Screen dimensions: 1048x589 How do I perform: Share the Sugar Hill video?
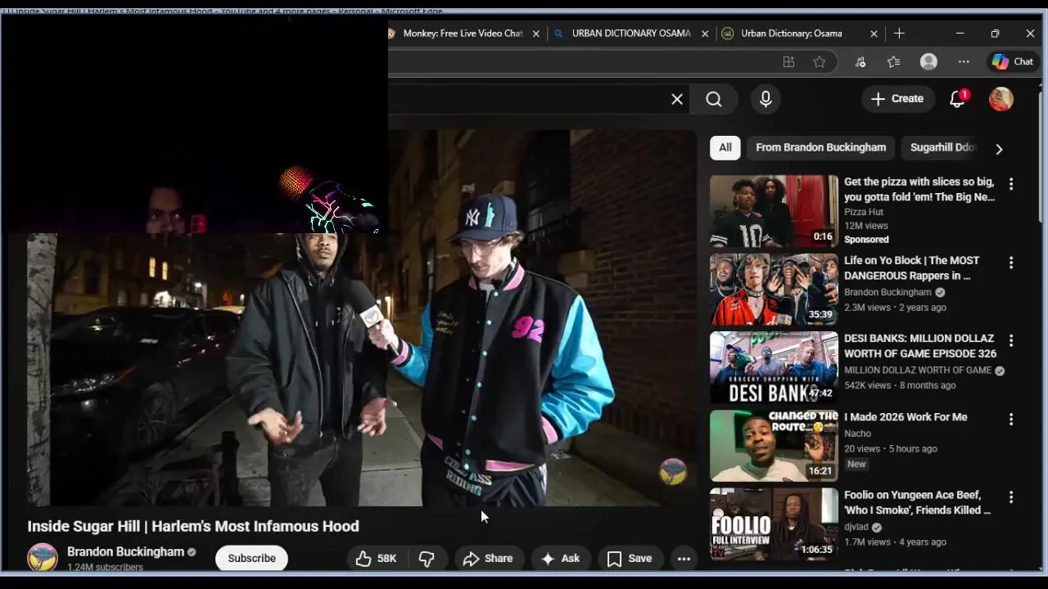tap(488, 559)
